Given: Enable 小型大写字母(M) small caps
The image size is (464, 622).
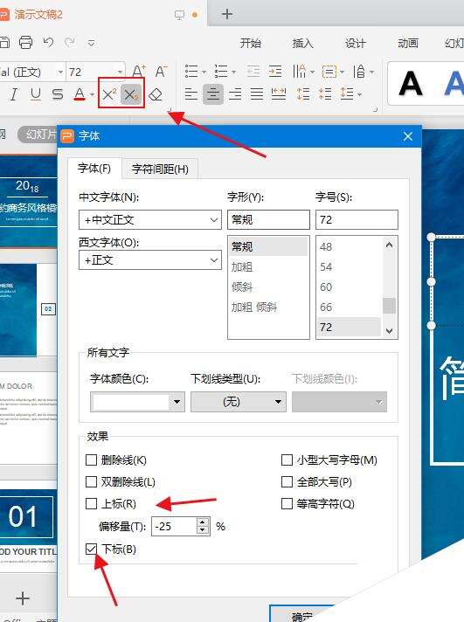Looking at the screenshot, I should [287, 460].
